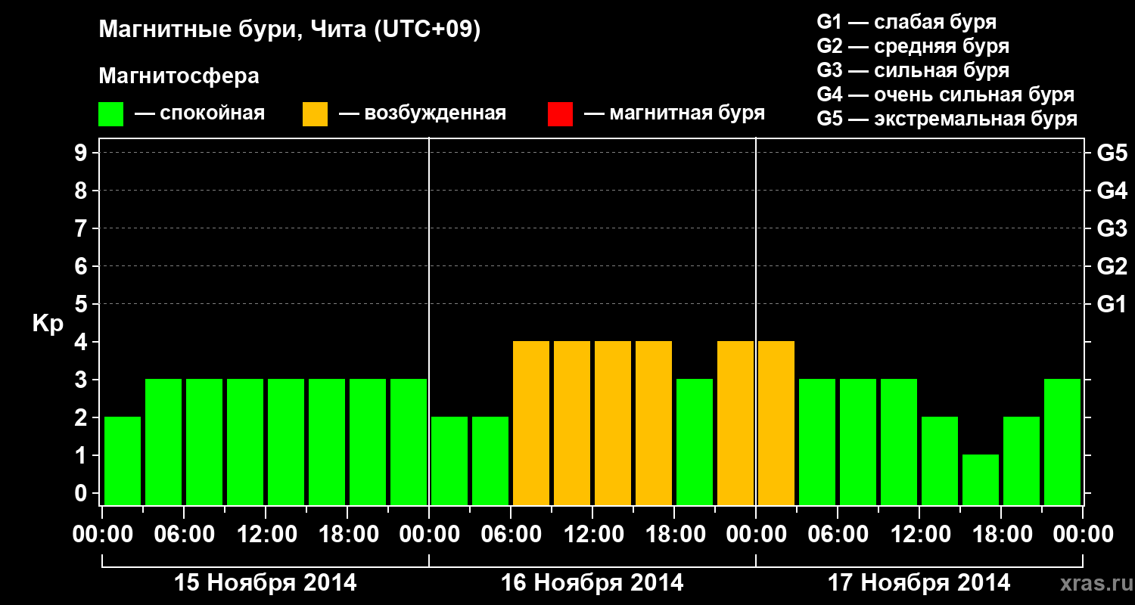The width and height of the screenshot is (1135, 605).
Task: Click the orange 'возбужденная' legend swatch
Action: pos(315,114)
